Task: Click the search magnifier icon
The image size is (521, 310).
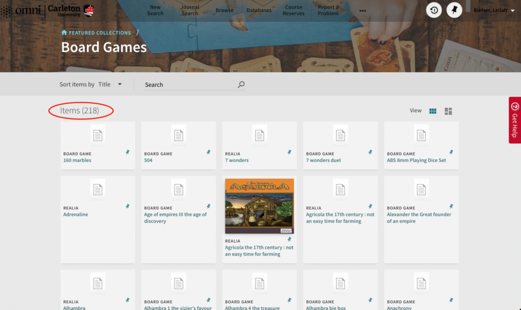Action: coord(241,84)
